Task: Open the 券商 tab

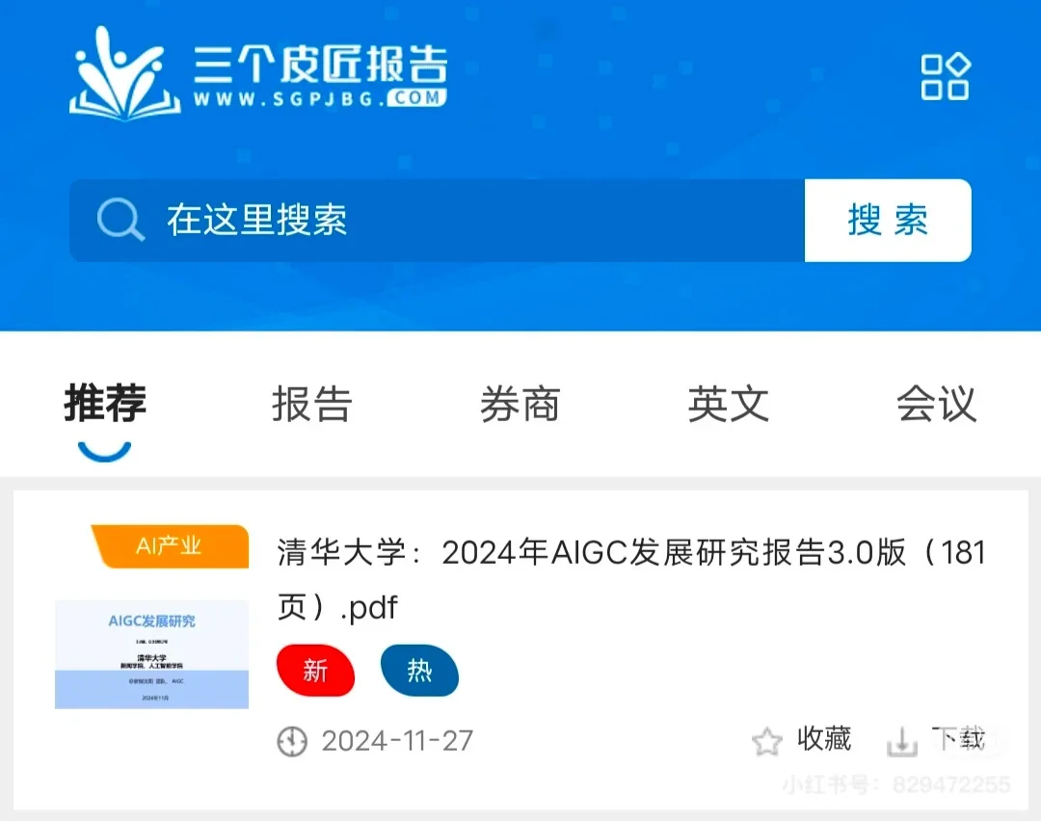Action: click(x=520, y=404)
